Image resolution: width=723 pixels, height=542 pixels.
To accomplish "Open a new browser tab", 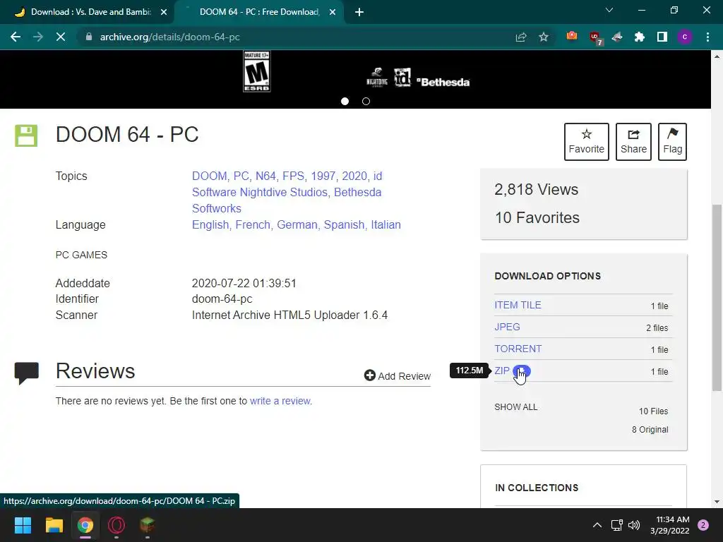I will click(x=359, y=12).
